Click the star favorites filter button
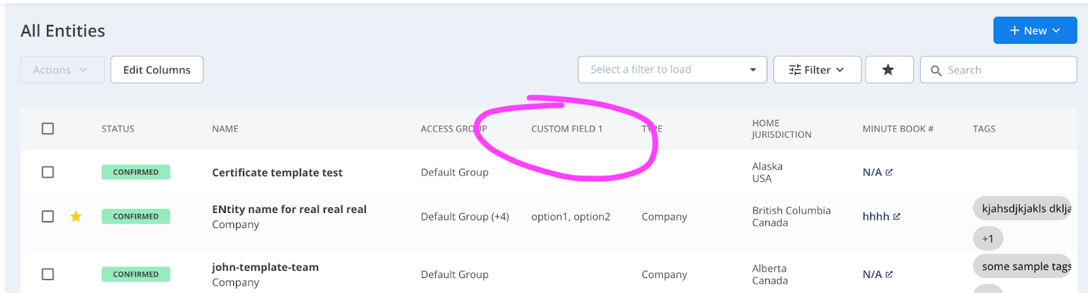 889,70
